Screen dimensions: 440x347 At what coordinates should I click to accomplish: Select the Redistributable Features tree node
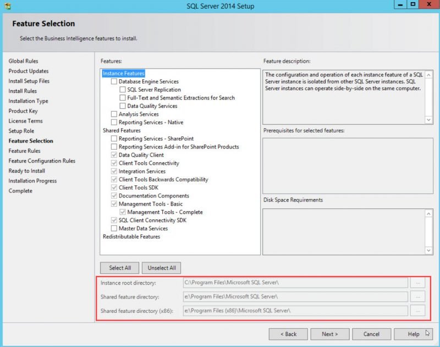click(x=131, y=236)
